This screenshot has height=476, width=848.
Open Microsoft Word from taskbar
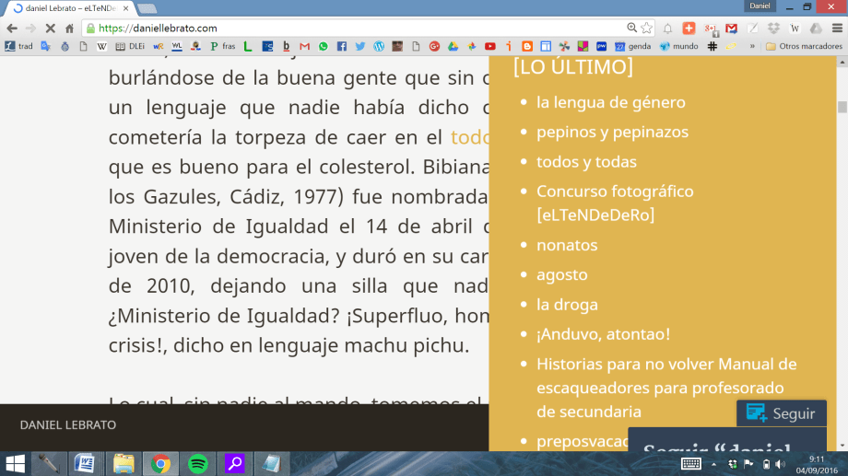(x=85, y=464)
